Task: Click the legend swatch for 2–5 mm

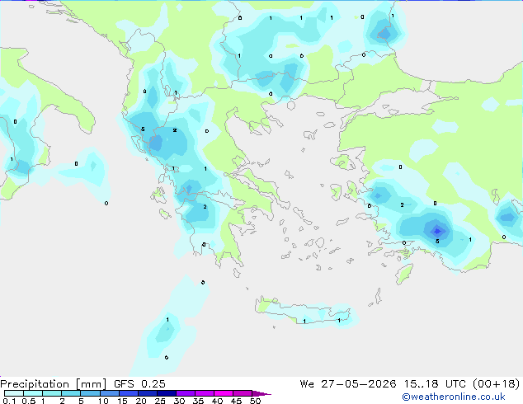Action: [x=71, y=393]
